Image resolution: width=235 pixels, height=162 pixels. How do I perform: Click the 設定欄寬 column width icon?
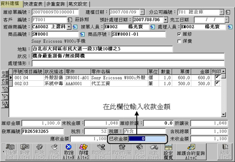pyautogui.click(x=168, y=152)
